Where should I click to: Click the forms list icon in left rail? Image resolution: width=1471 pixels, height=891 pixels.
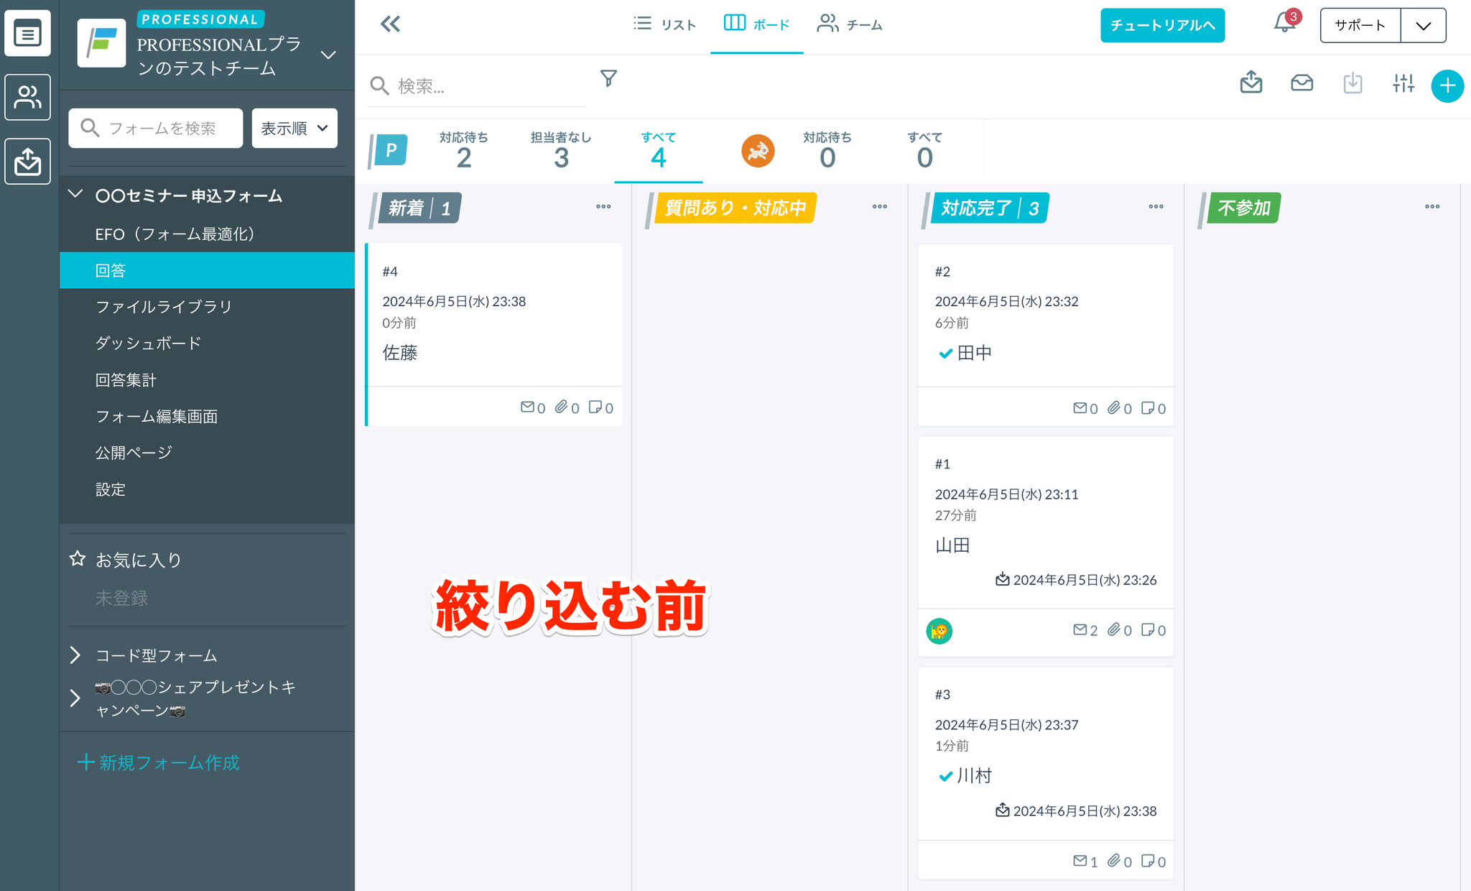[x=28, y=33]
